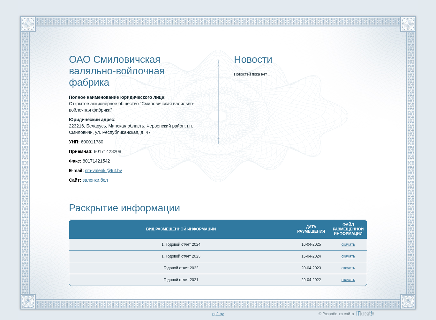Click the date 16-04-2025
436x320 pixels.
(x=311, y=244)
